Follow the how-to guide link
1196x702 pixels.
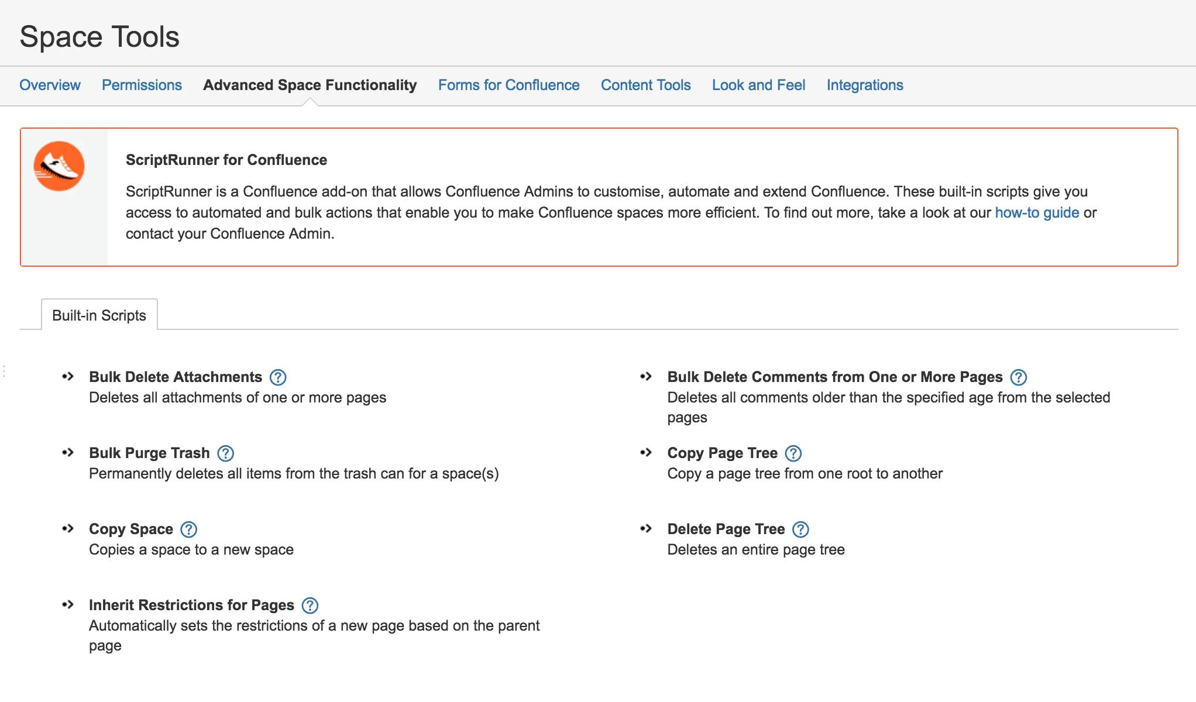[1037, 213]
